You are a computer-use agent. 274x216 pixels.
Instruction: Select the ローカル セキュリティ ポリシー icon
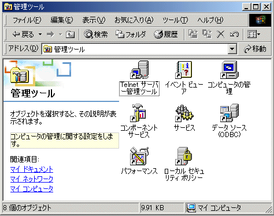pos(184,156)
